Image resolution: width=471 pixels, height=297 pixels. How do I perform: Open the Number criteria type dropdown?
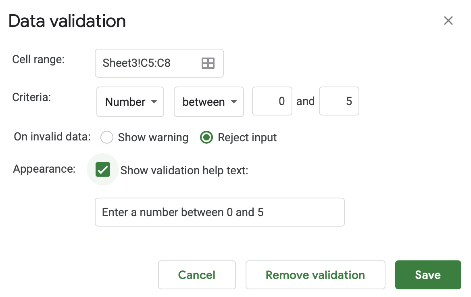point(130,102)
